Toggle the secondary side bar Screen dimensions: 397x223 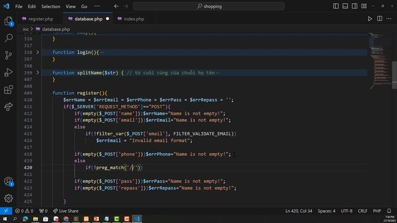(354, 6)
